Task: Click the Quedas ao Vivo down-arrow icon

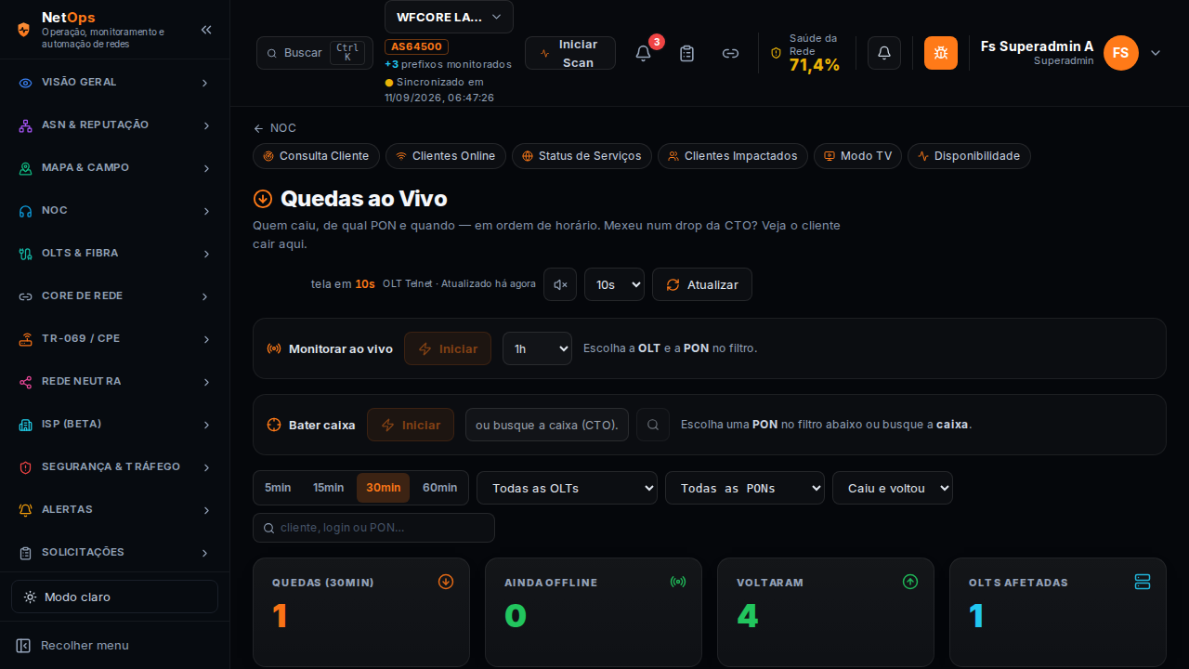Action: [x=263, y=198]
